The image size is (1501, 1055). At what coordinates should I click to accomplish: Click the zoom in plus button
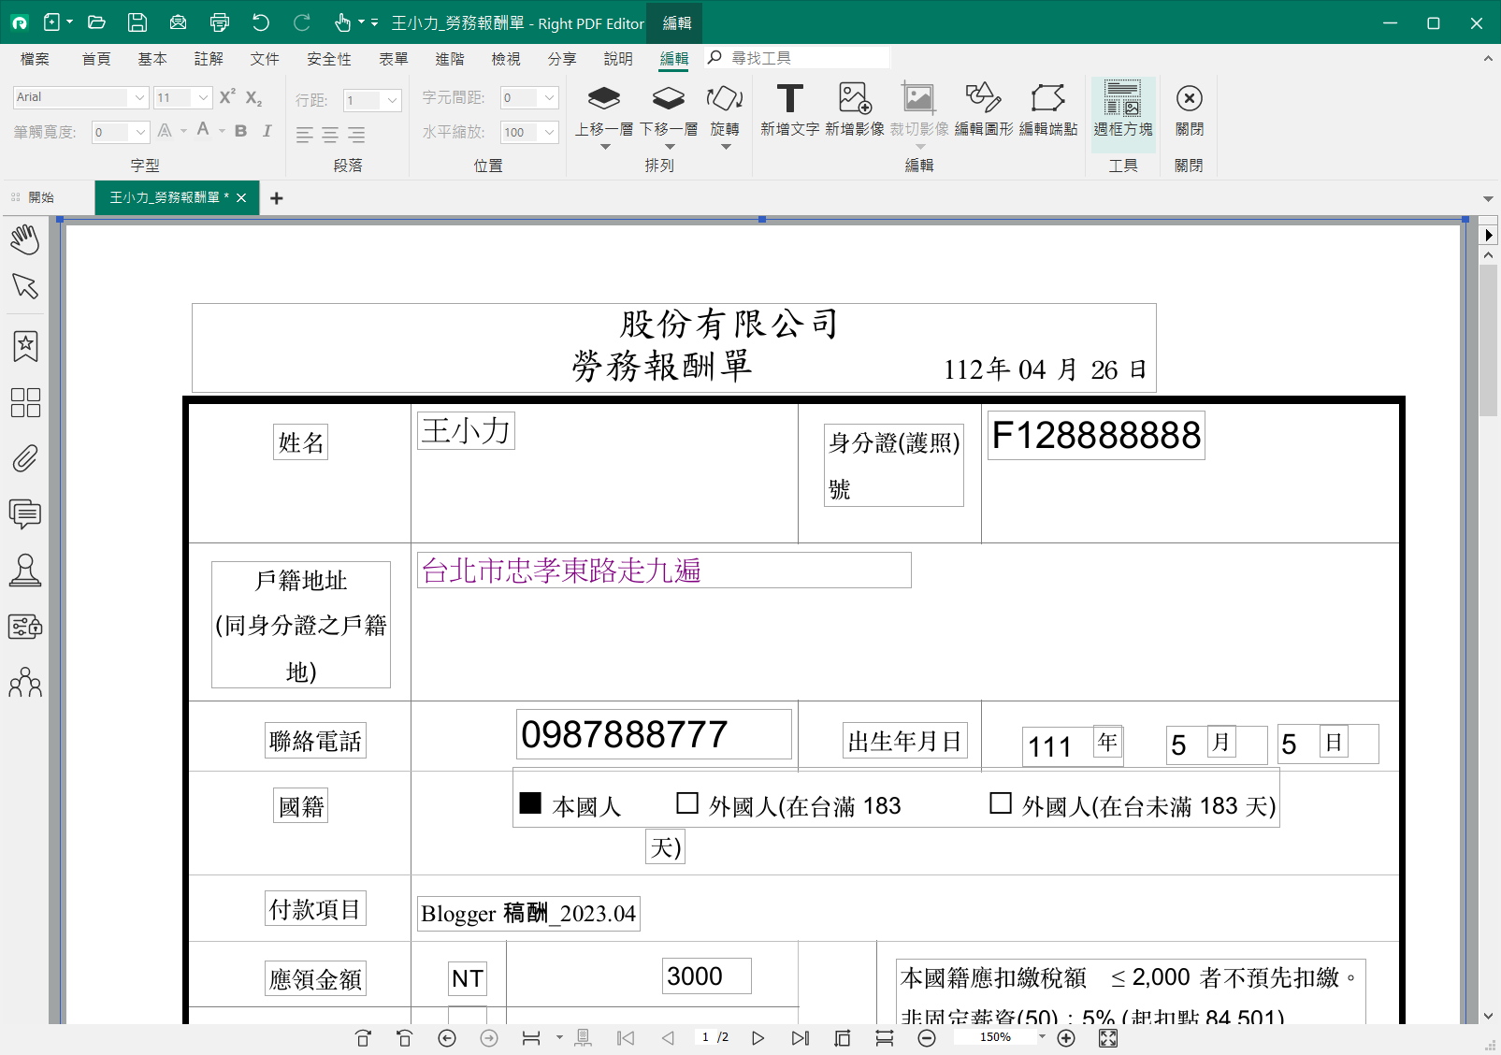[1065, 1038]
